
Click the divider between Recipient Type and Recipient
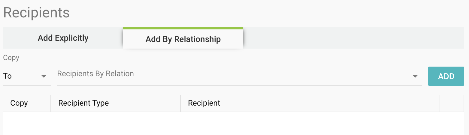click(180, 103)
